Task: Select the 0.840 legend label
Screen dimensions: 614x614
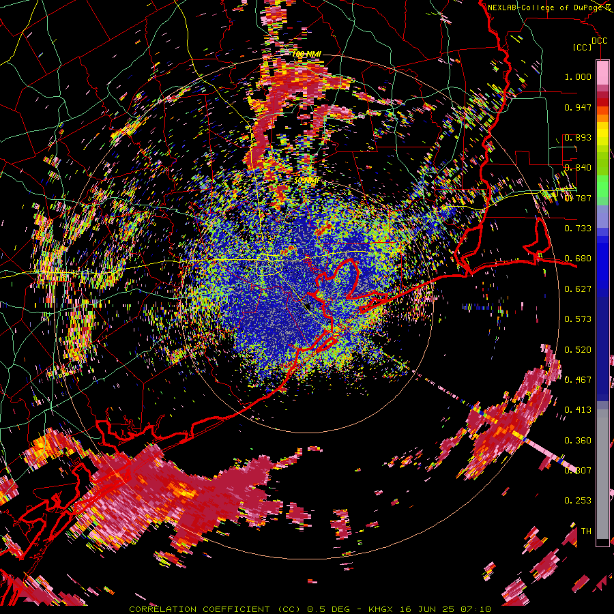Action: (578, 168)
